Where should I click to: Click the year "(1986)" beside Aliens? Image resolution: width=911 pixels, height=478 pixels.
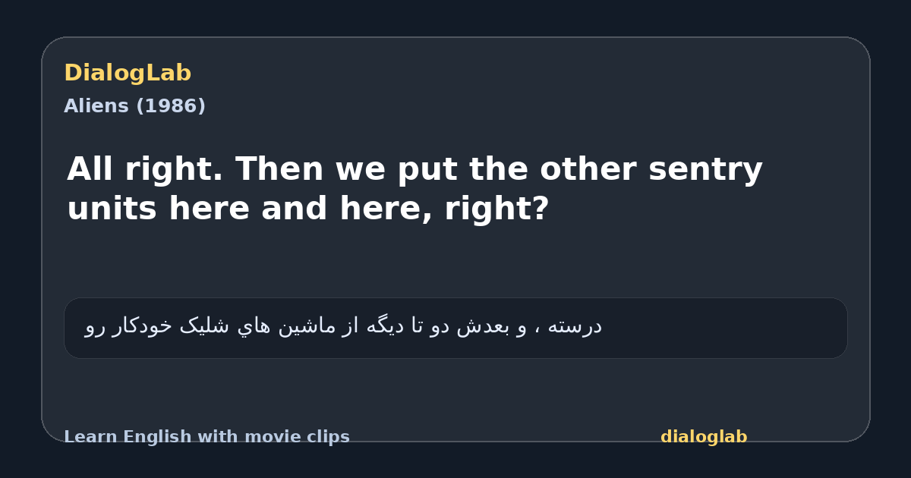point(171,106)
